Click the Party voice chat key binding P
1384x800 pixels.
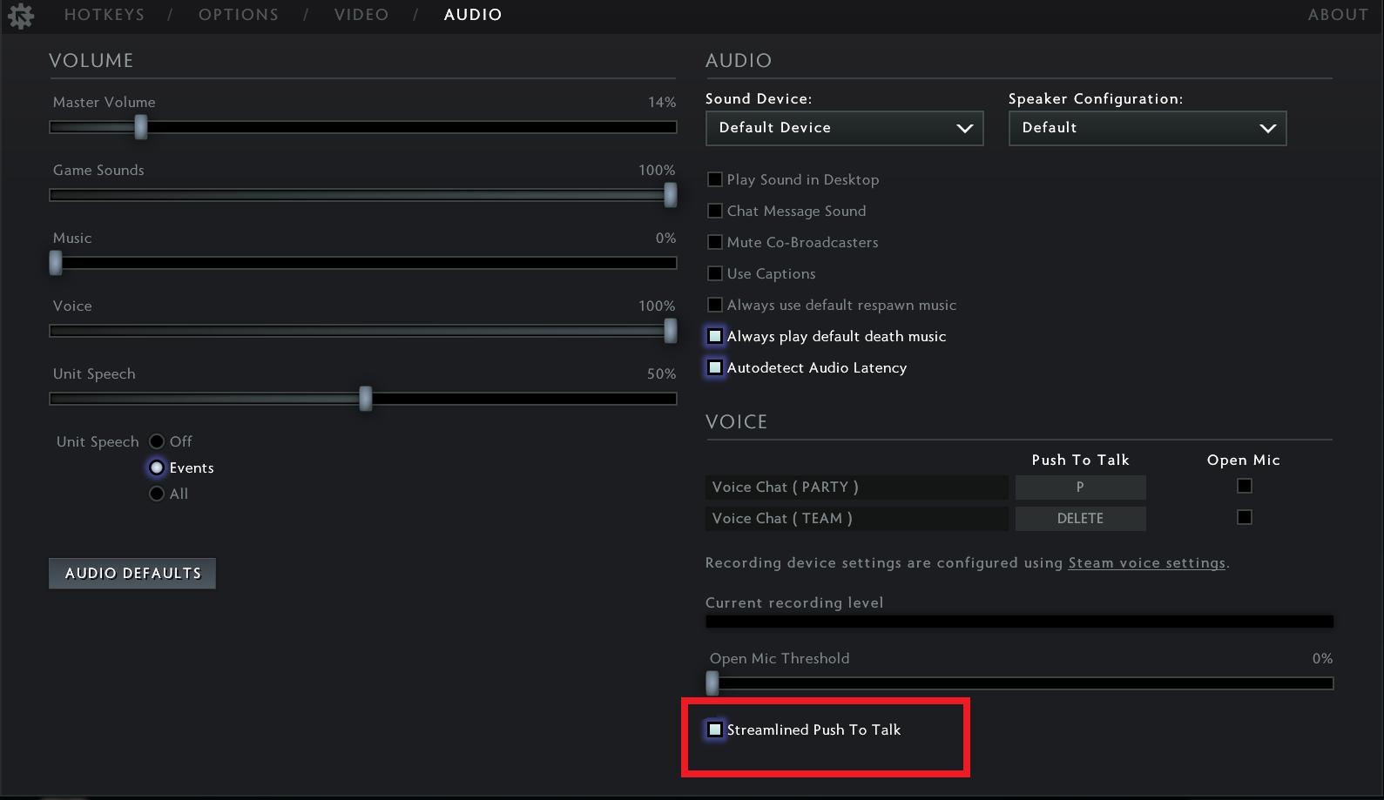point(1080,487)
